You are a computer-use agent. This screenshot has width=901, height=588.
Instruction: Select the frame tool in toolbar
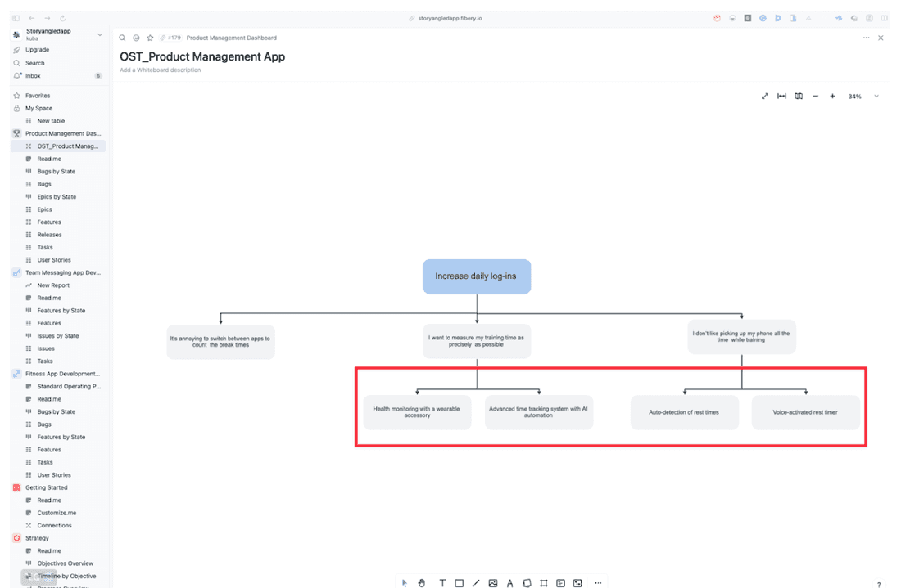coord(544,583)
